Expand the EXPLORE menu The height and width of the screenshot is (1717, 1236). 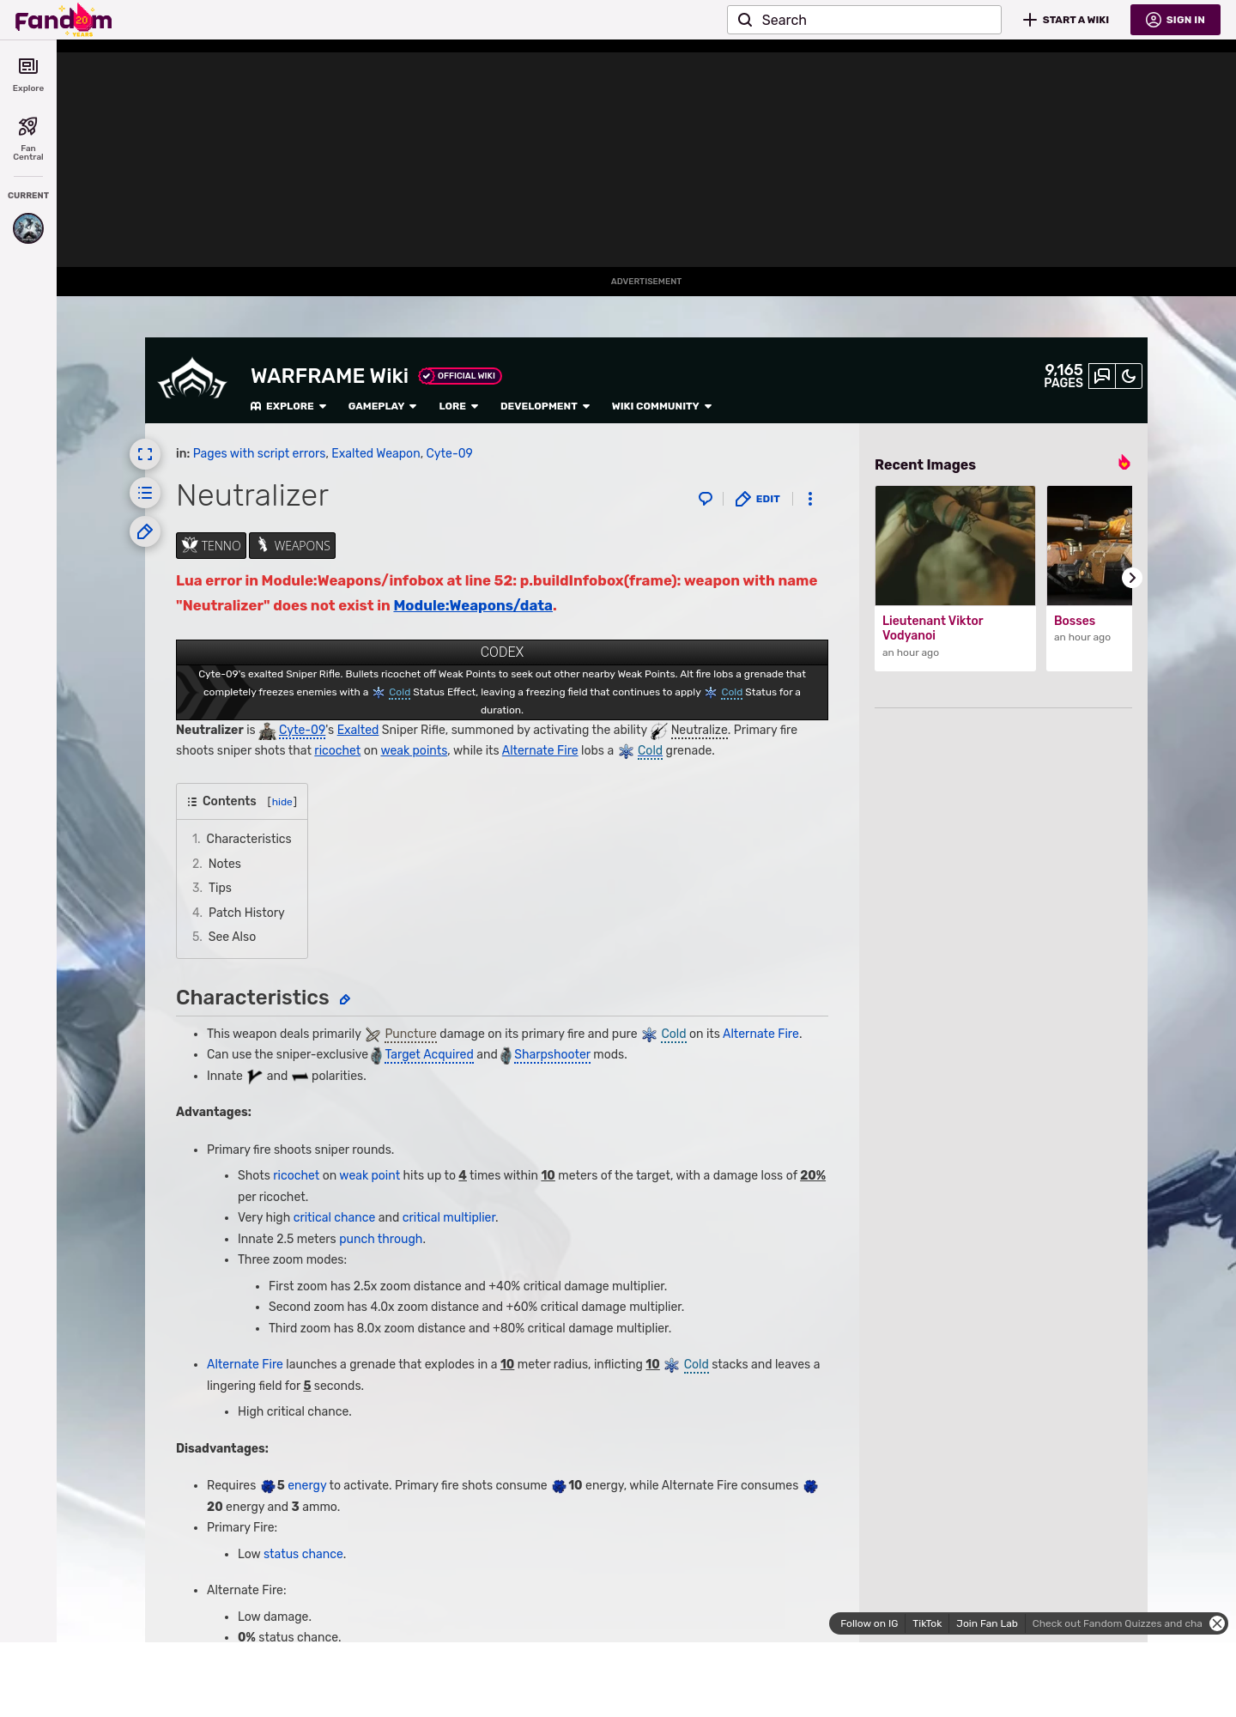pyautogui.click(x=288, y=406)
